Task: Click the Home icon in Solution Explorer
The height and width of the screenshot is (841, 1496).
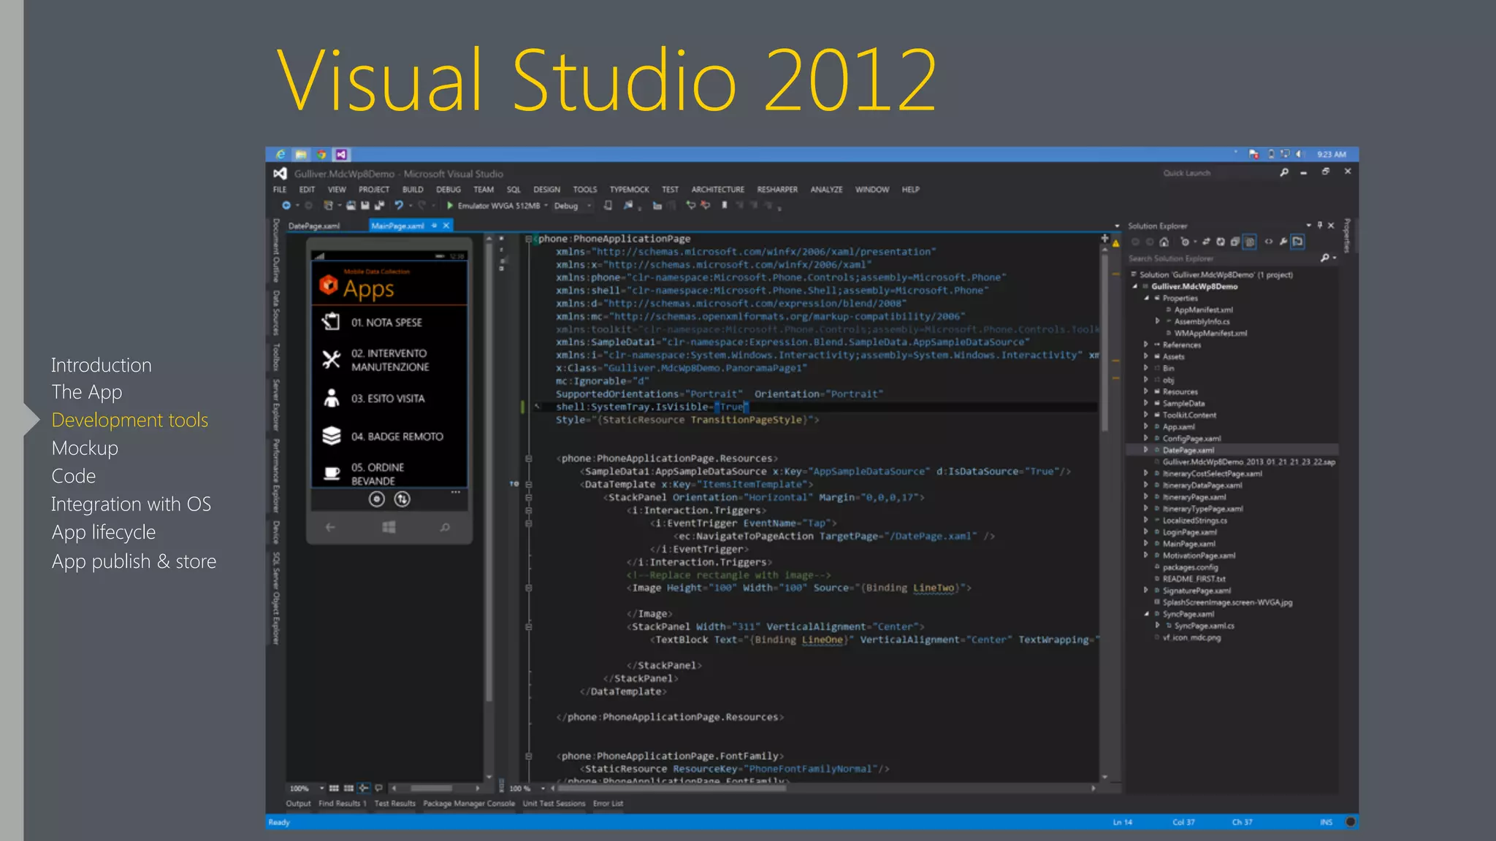Action: tap(1164, 242)
